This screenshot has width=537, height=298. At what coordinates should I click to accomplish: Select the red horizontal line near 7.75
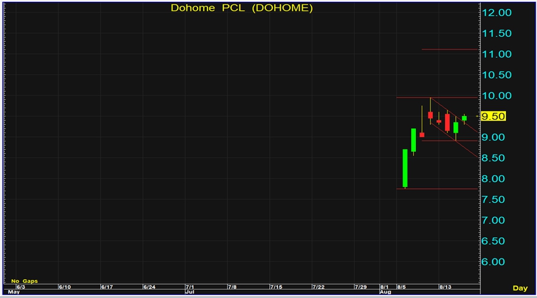(x=437, y=189)
